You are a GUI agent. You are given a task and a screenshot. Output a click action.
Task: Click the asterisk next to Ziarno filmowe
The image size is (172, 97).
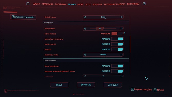coord(125,33)
